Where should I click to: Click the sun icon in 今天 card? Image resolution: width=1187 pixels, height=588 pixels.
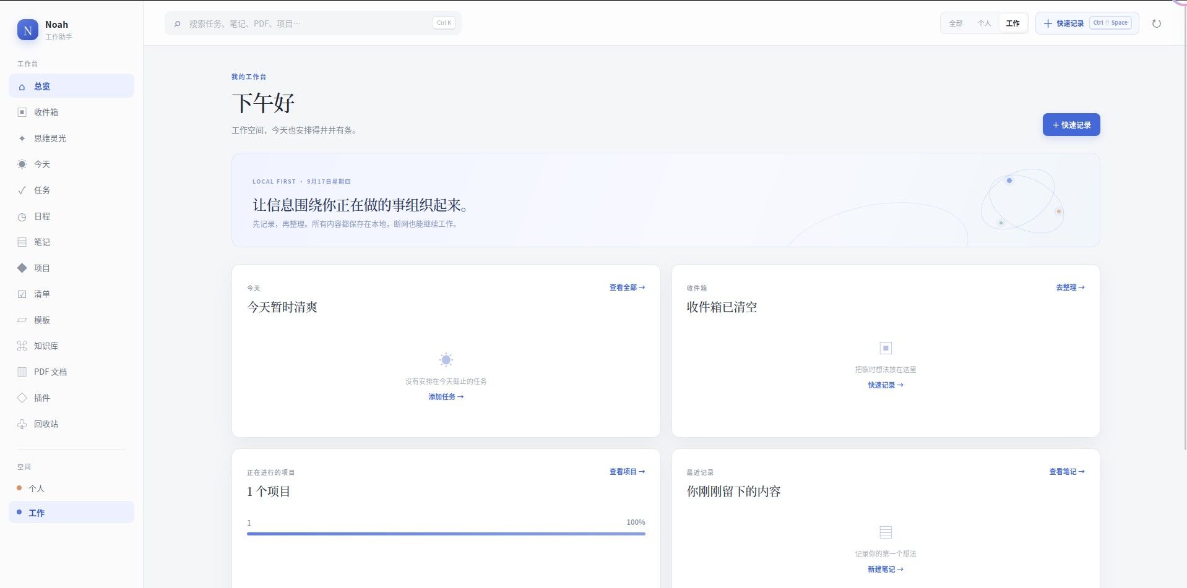[x=446, y=360]
